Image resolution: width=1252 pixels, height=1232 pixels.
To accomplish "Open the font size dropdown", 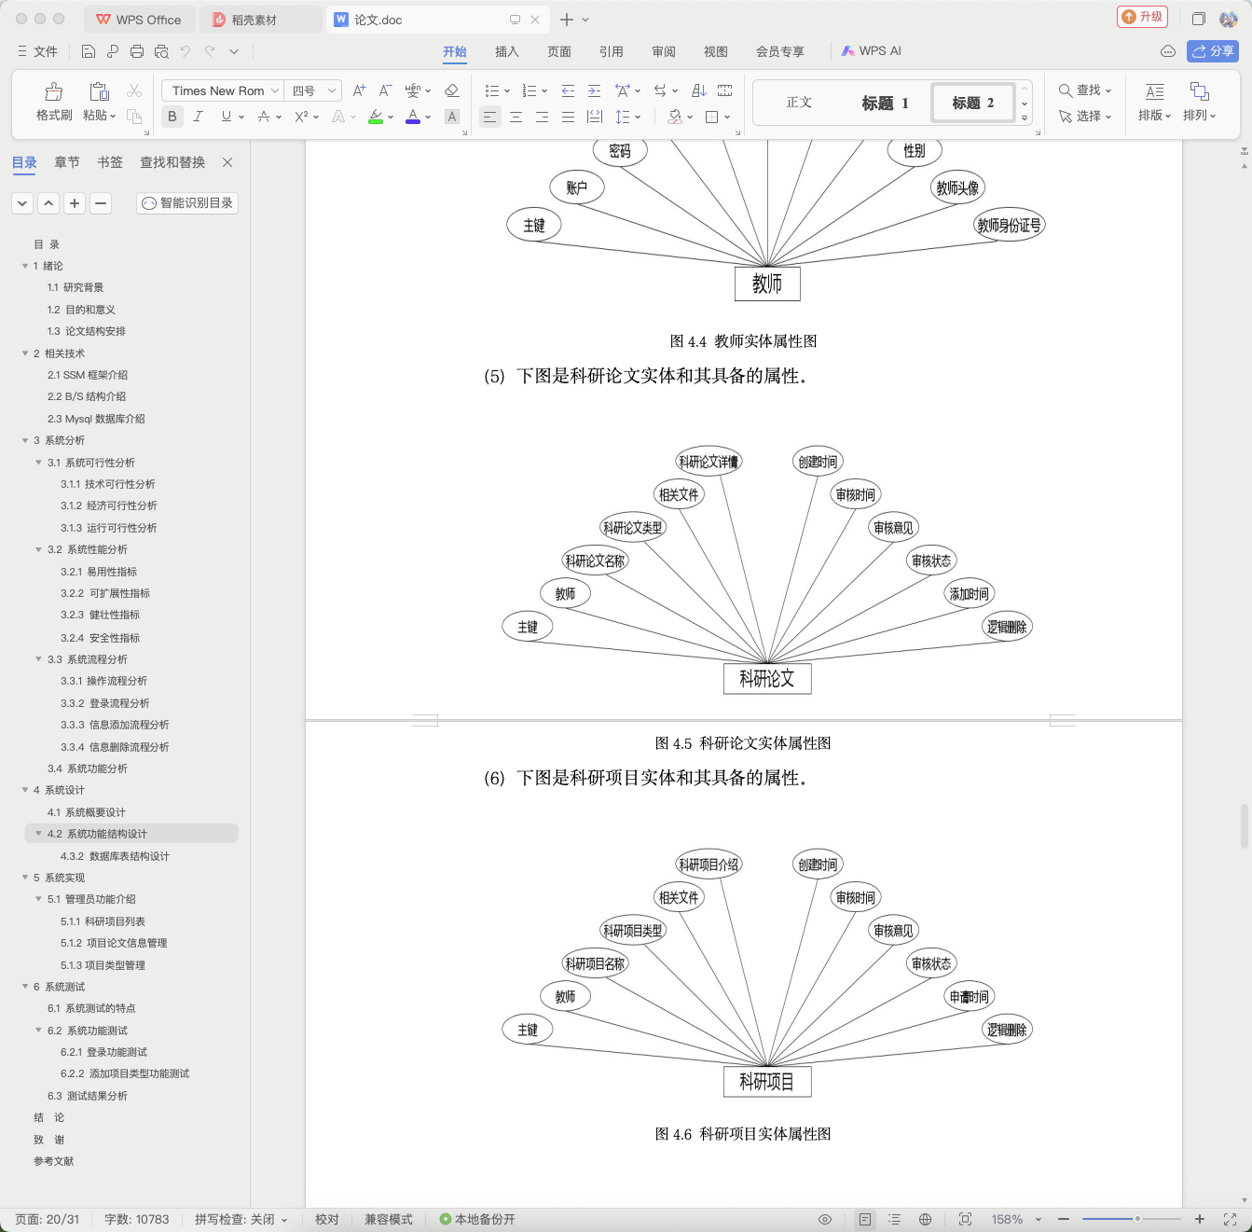I will tap(313, 90).
